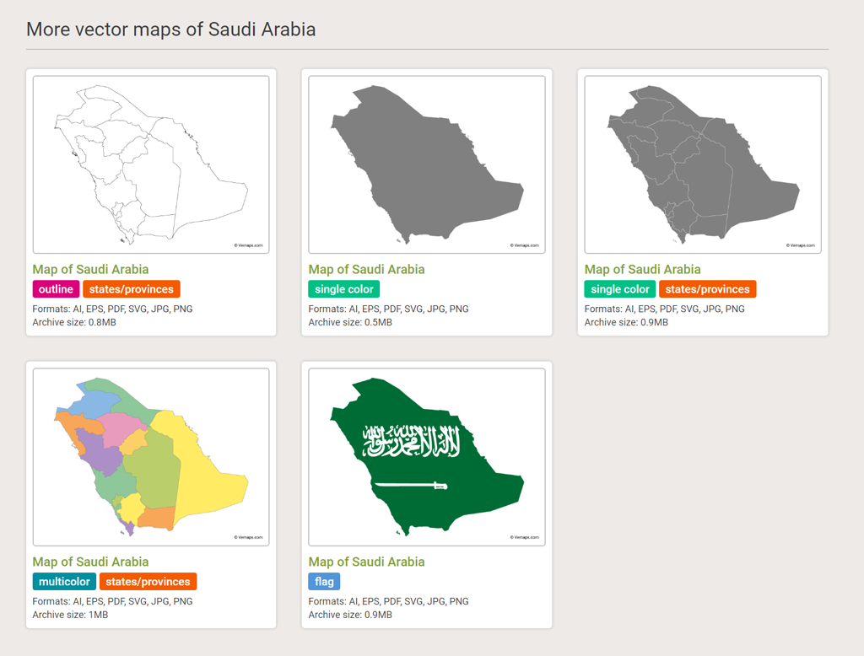Click states/provinces tag under the outline map
Screen dimensions: 864x656
131,289
